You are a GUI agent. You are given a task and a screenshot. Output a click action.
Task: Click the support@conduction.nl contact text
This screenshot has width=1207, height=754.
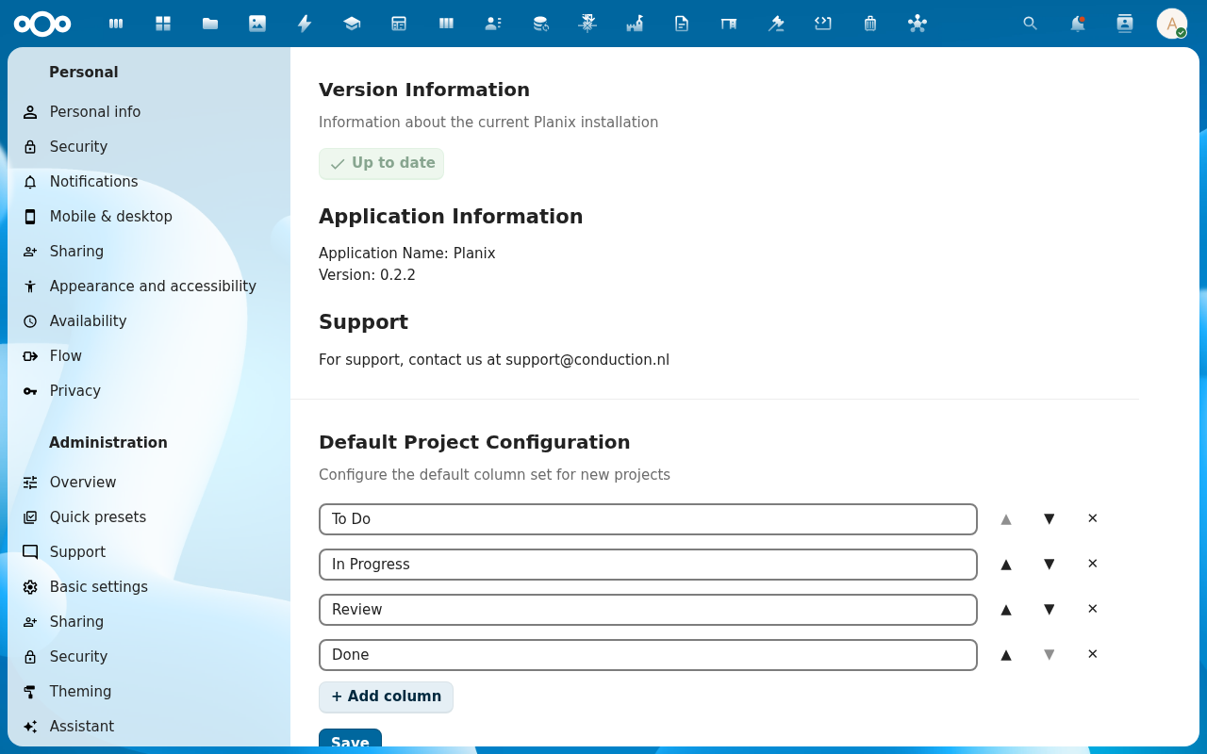pos(587,360)
